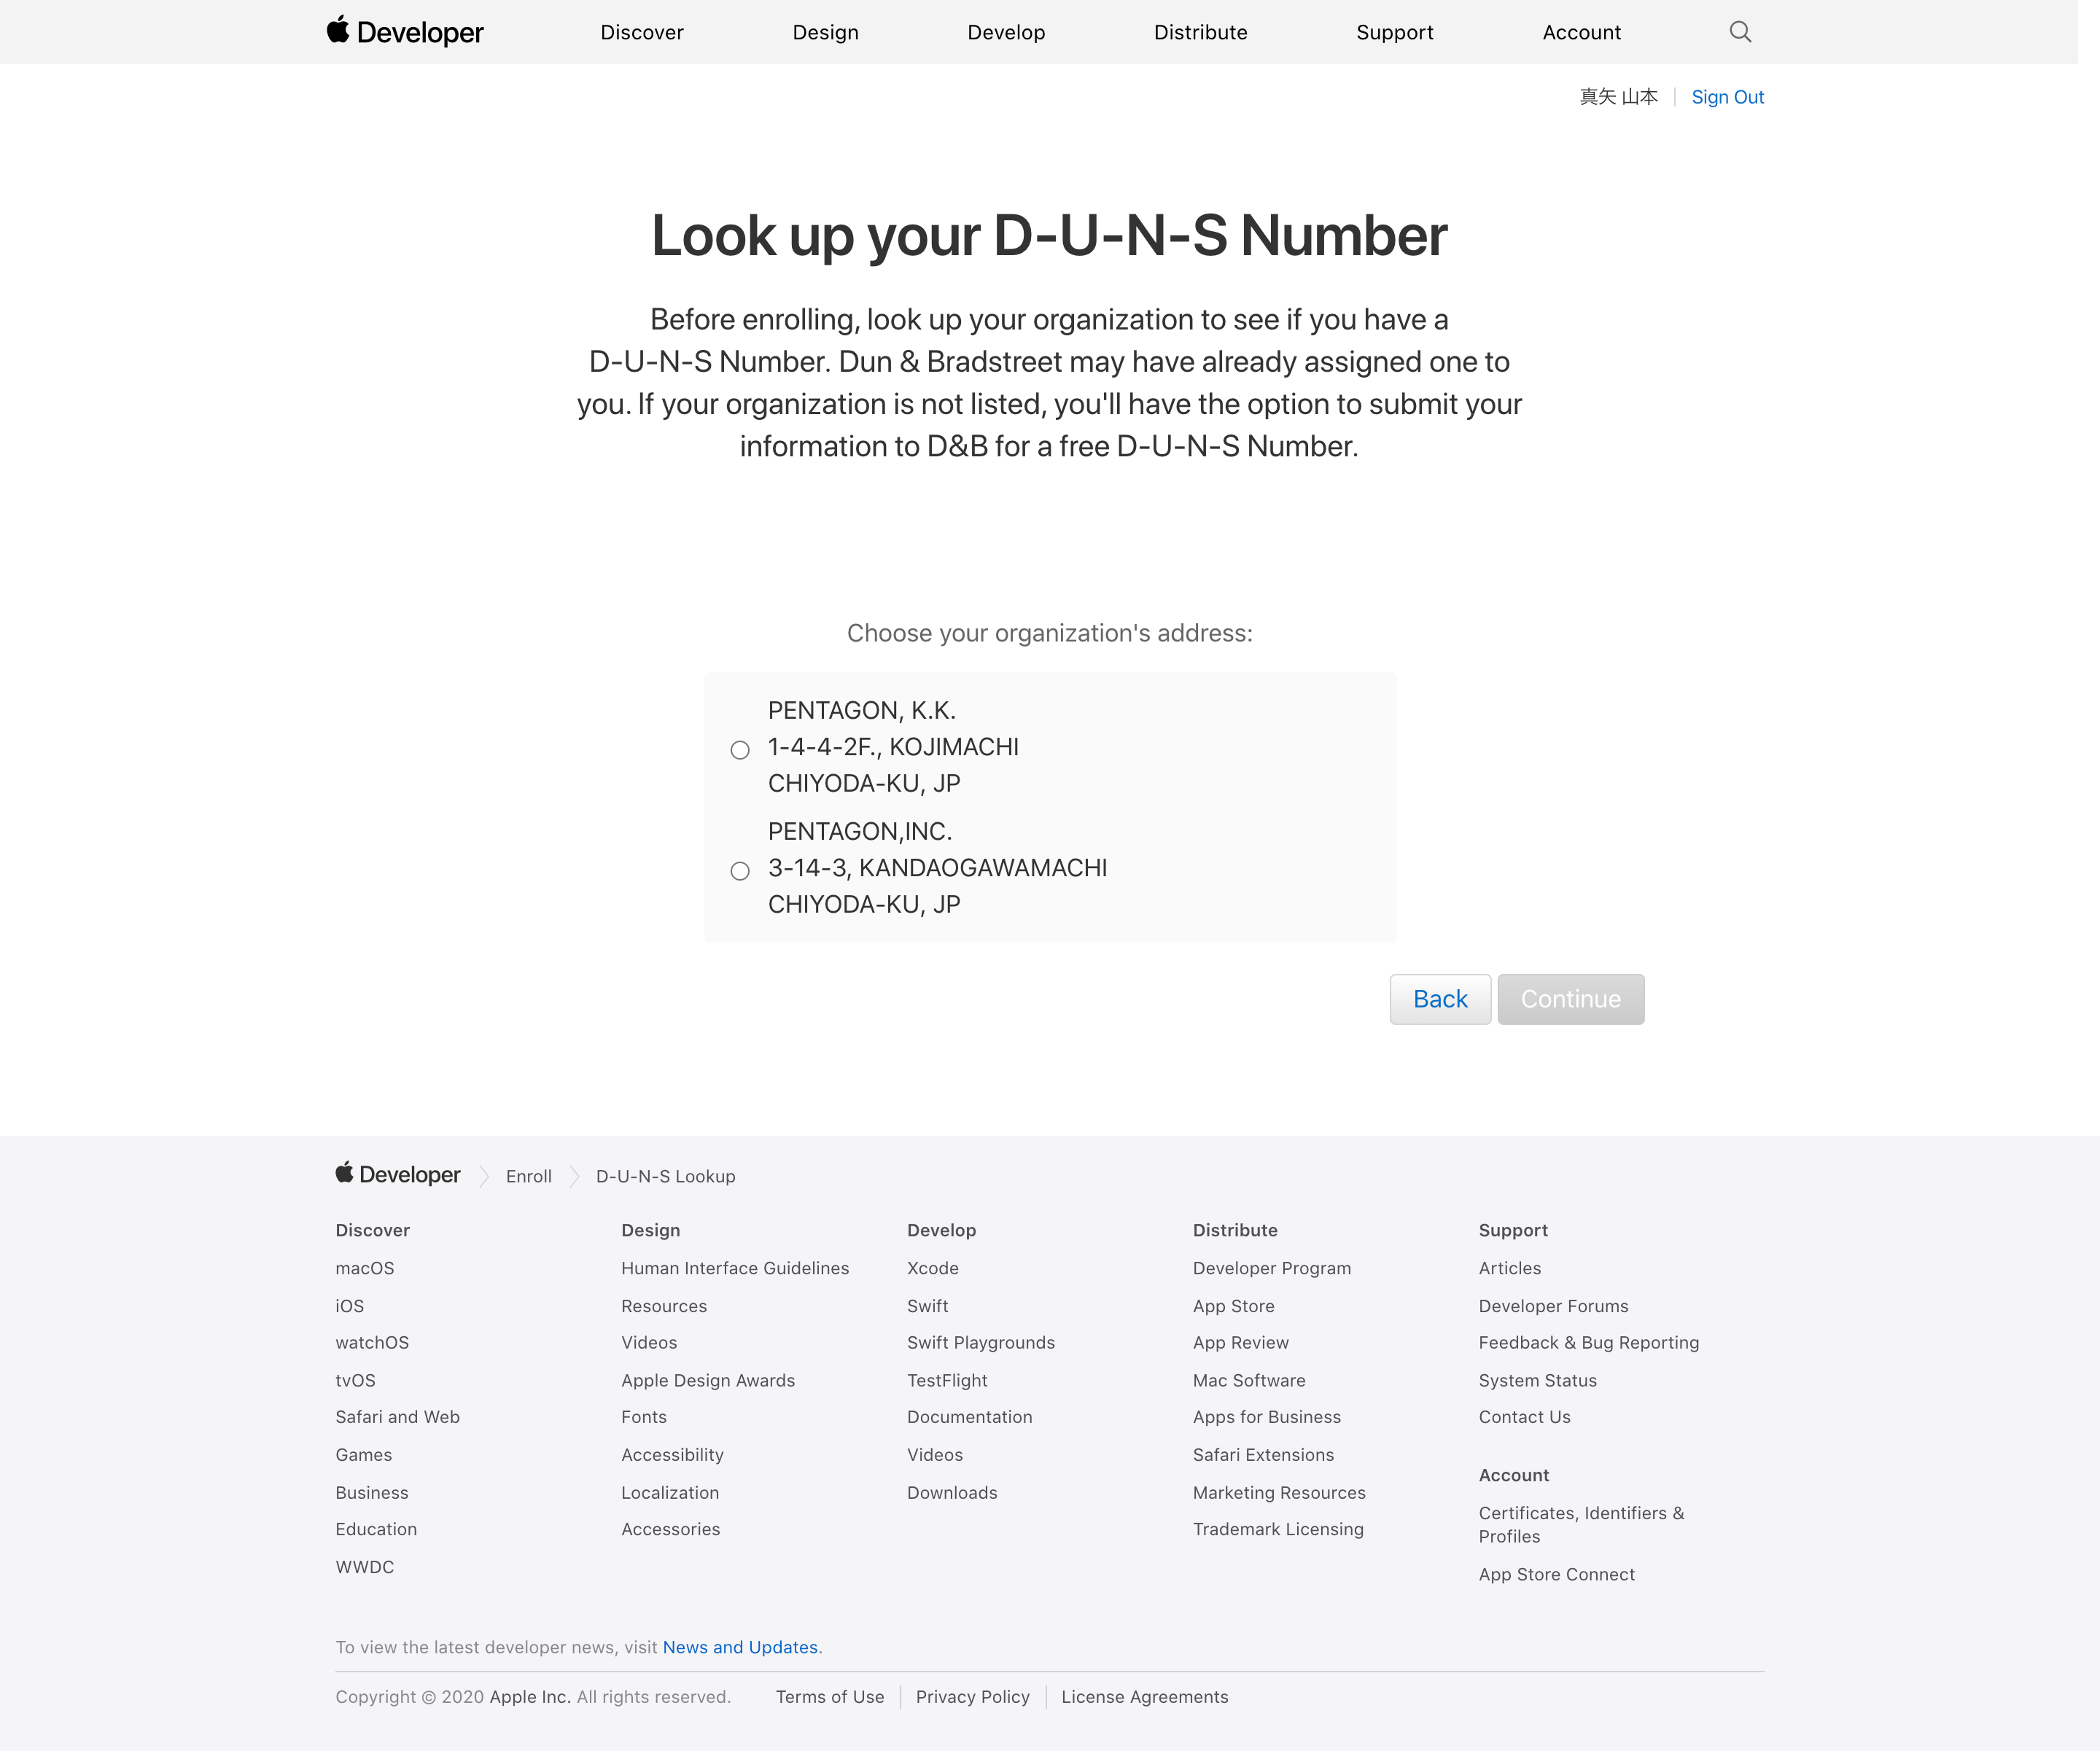Open the Develop menu in top navigation

pos(1006,32)
